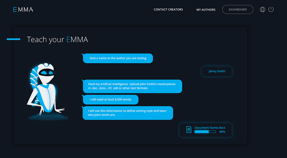Open the user profile icon
Screen dimensions: 287x158
(x=263, y=9)
